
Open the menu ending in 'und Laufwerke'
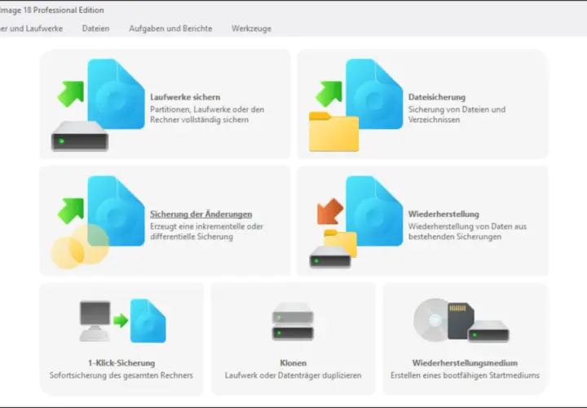point(31,29)
